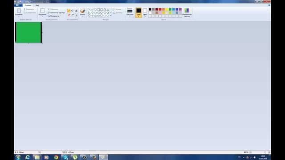
Task: Select the Fill with color bucket tool
Action: tap(72, 11)
